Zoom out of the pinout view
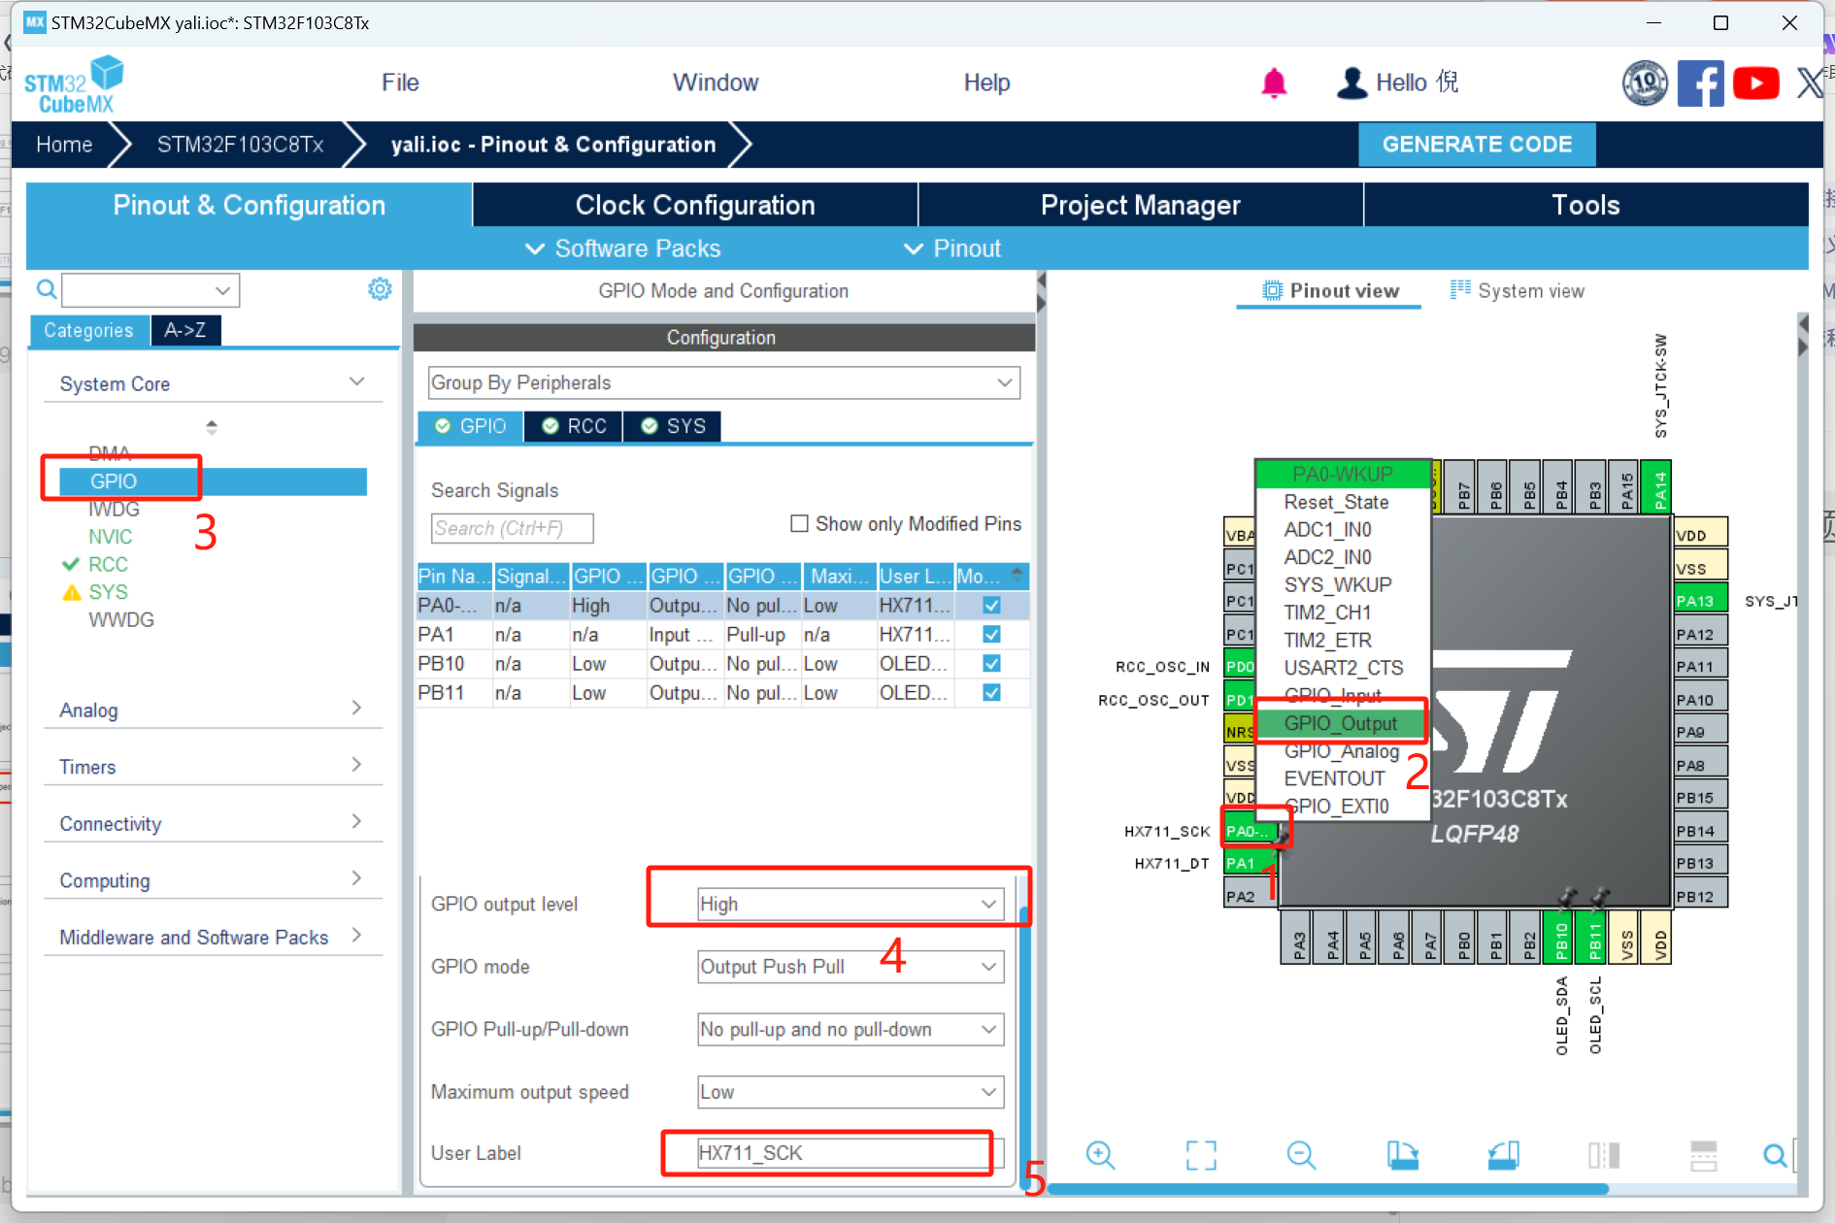1835x1223 pixels. coord(1301,1155)
